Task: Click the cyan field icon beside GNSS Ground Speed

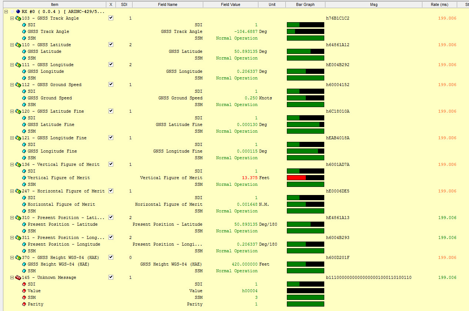Action: point(24,98)
